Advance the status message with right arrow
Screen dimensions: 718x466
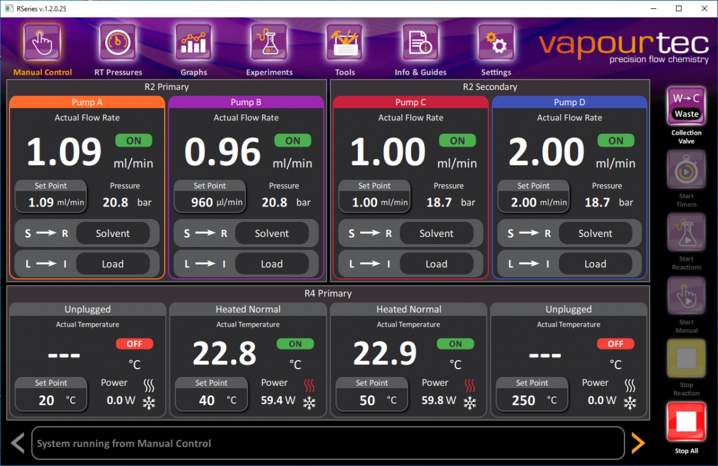click(638, 443)
